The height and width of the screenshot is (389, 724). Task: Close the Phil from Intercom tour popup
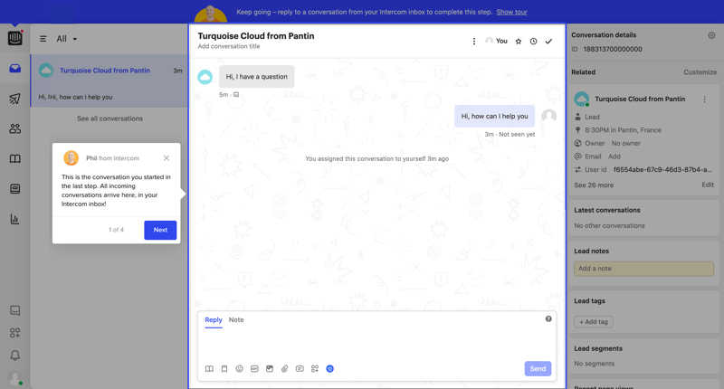click(167, 157)
